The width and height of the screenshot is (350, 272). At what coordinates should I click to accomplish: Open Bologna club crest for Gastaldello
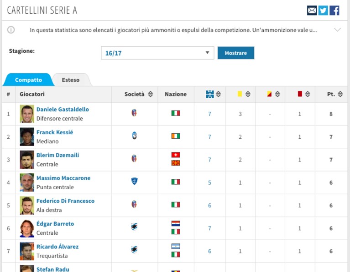(134, 113)
